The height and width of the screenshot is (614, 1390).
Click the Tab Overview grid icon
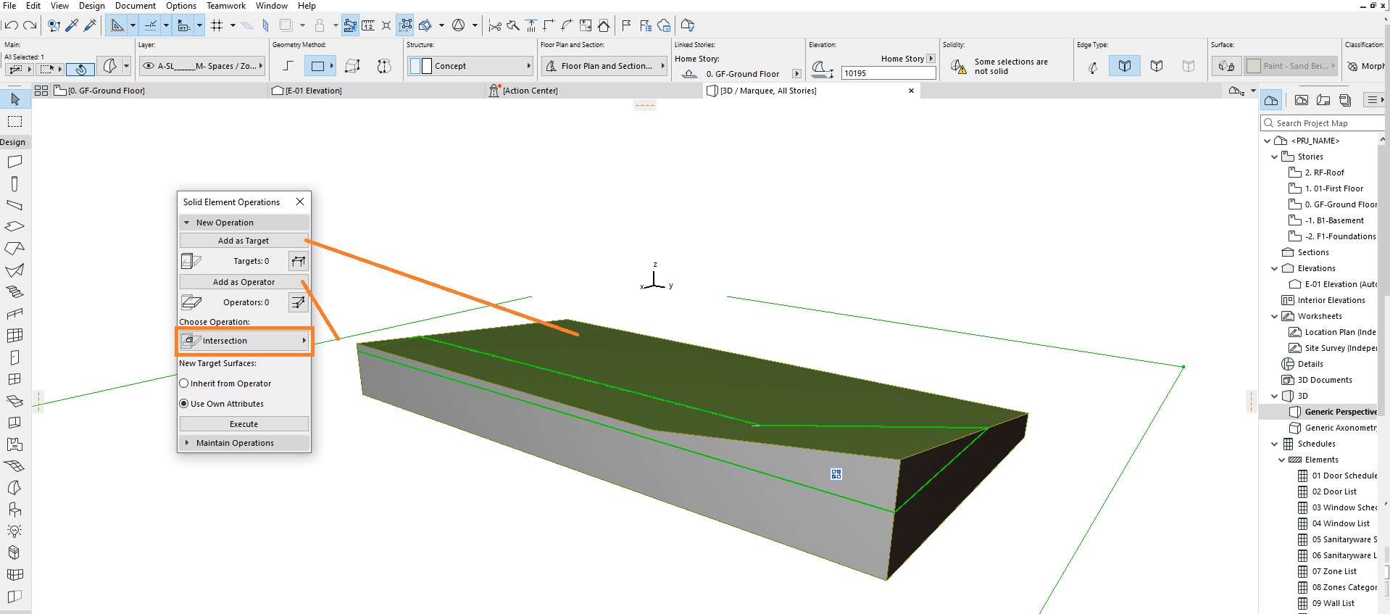(x=41, y=91)
